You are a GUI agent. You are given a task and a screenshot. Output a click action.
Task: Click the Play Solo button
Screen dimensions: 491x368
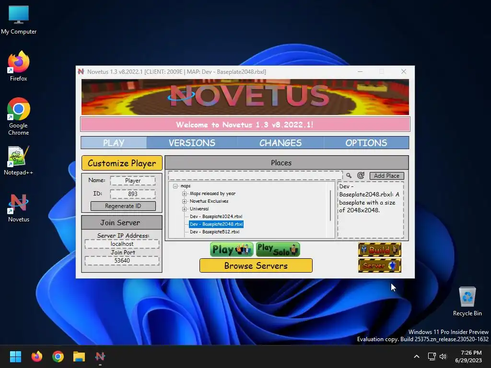click(278, 249)
